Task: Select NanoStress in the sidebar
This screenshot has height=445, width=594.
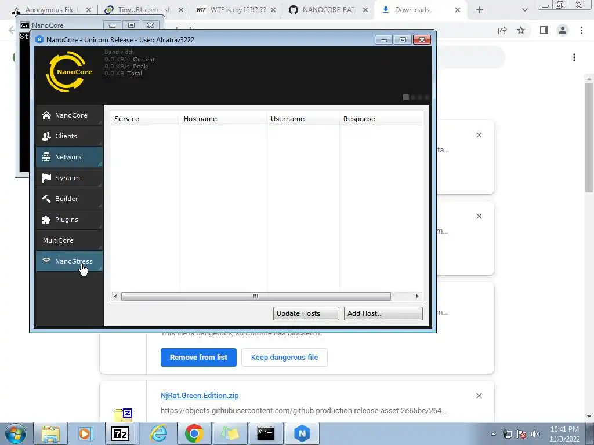Action: pyautogui.click(x=70, y=261)
